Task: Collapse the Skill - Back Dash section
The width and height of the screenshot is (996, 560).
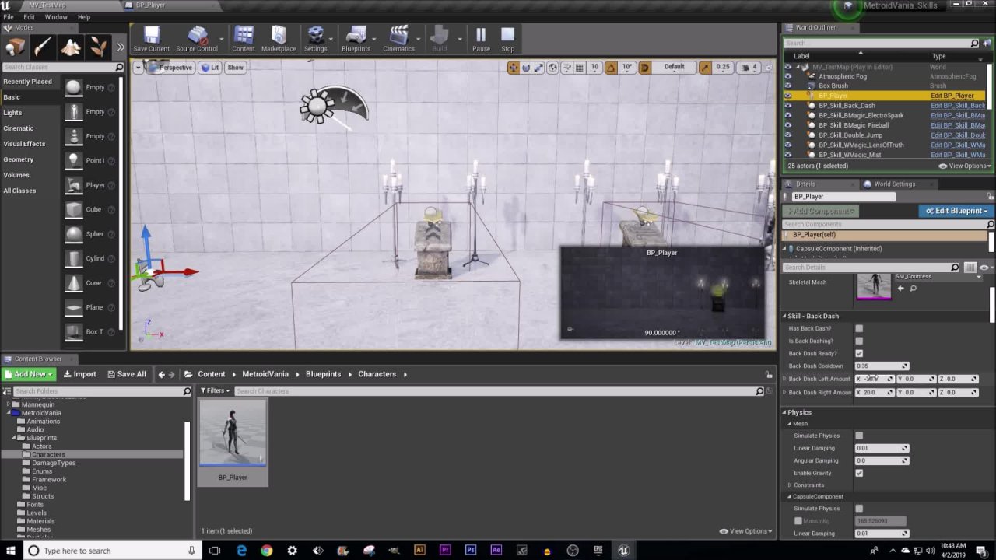Action: (784, 317)
